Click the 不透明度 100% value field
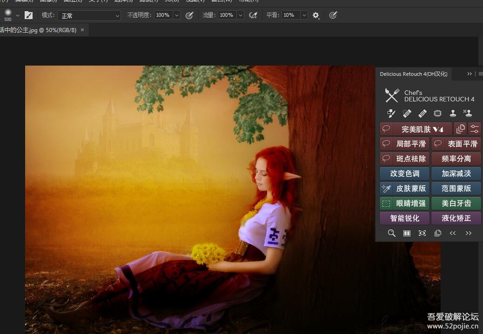 [x=163, y=15]
